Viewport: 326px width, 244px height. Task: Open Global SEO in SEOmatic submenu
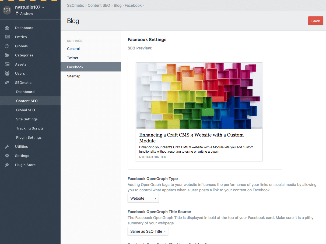[26, 110]
